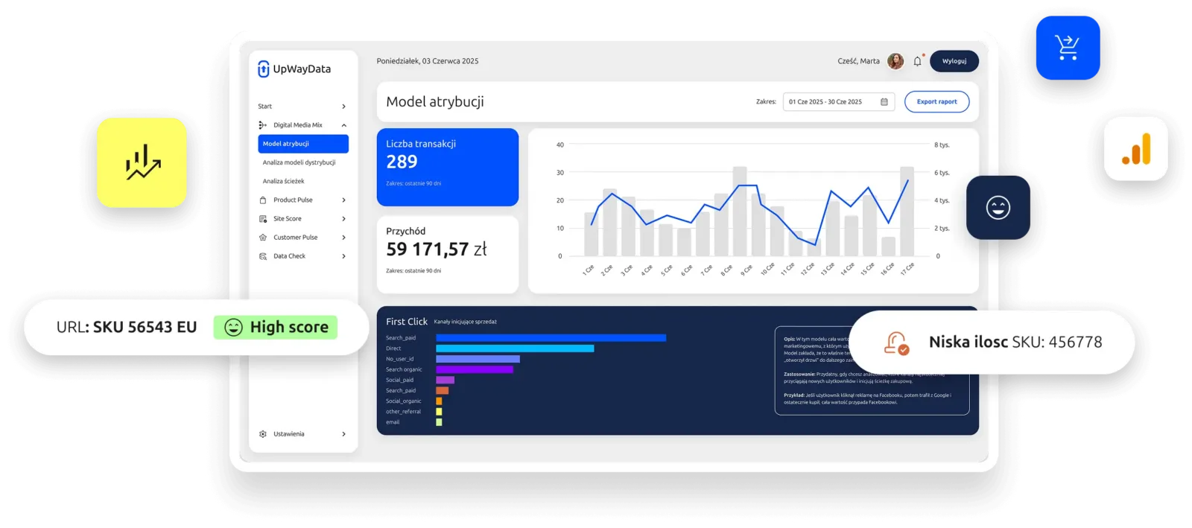
Task: Click the dark smiley face icon
Action: point(998,208)
